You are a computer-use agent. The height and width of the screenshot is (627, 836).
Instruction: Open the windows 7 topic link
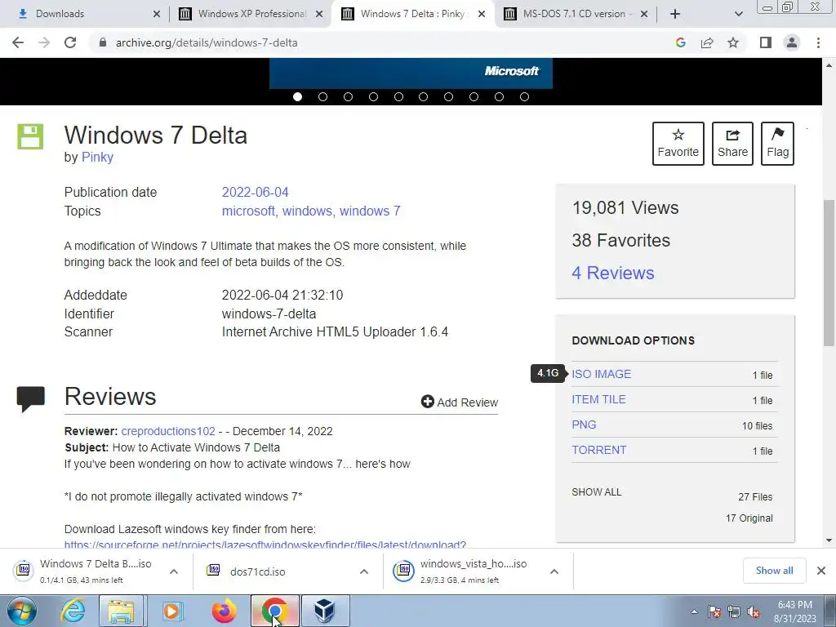370,211
